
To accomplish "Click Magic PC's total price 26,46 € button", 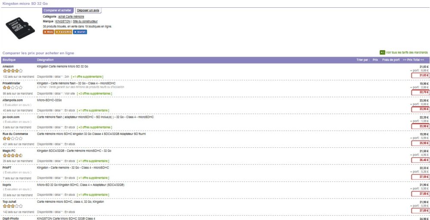I will click(420, 160).
